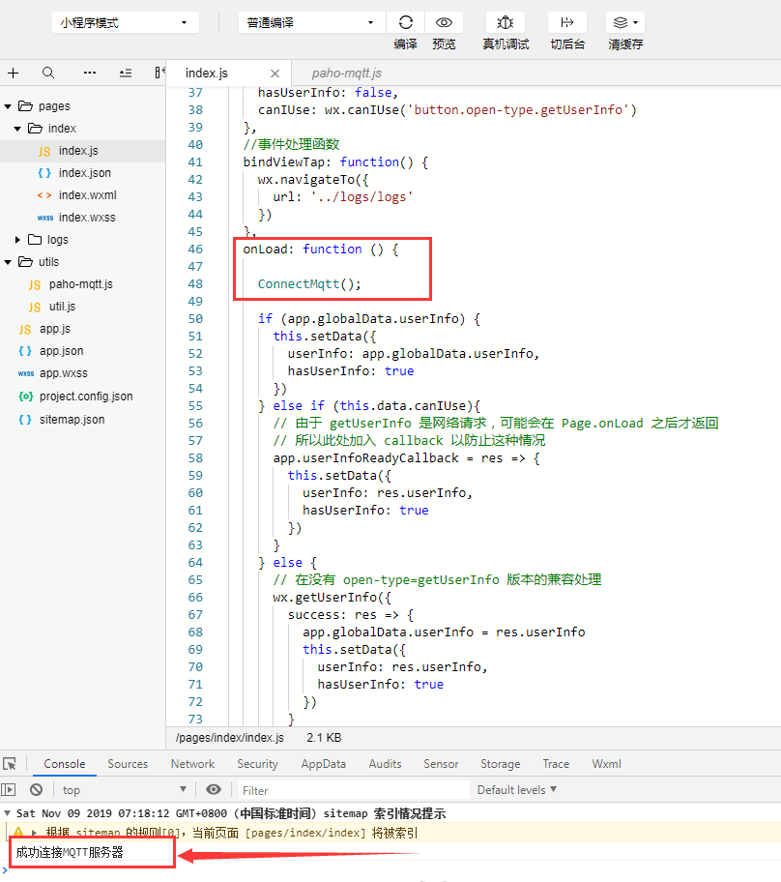Screen dimensions: 781x882
Task: Add a new file with plus icon
Action: tap(13, 73)
